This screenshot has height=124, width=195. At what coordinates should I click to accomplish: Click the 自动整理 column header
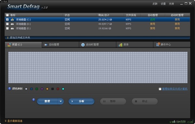tap(153, 15)
